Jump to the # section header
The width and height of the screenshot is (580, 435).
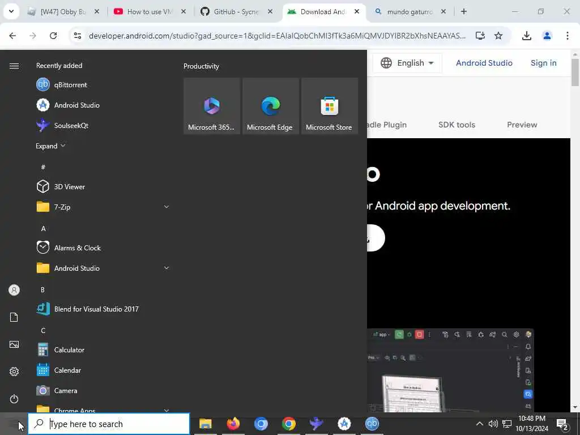[43, 167]
